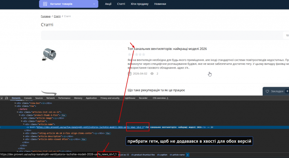Viewport: 289px width, 158px height.
Task: Select the highlighted a href anchor row
Action: [144, 127]
